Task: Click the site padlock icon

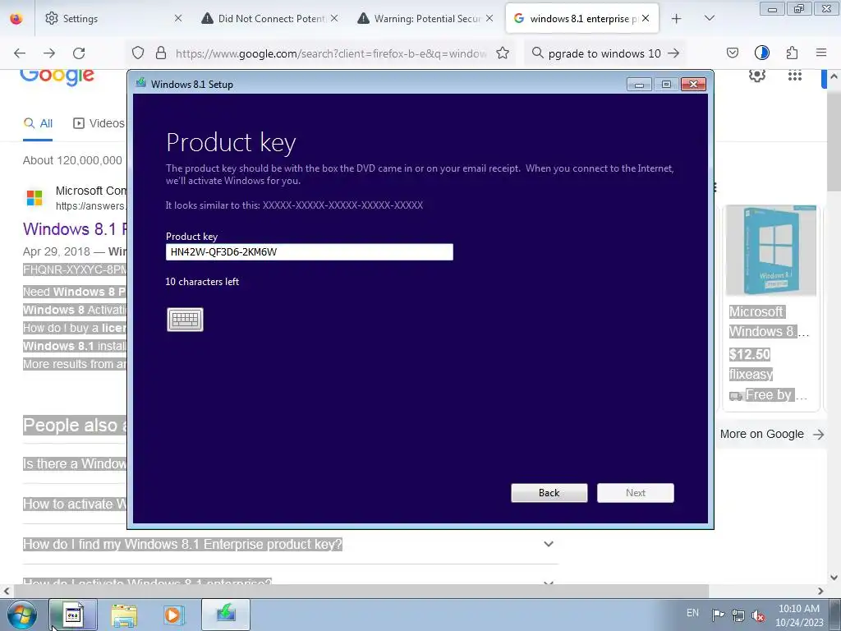Action: point(160,53)
